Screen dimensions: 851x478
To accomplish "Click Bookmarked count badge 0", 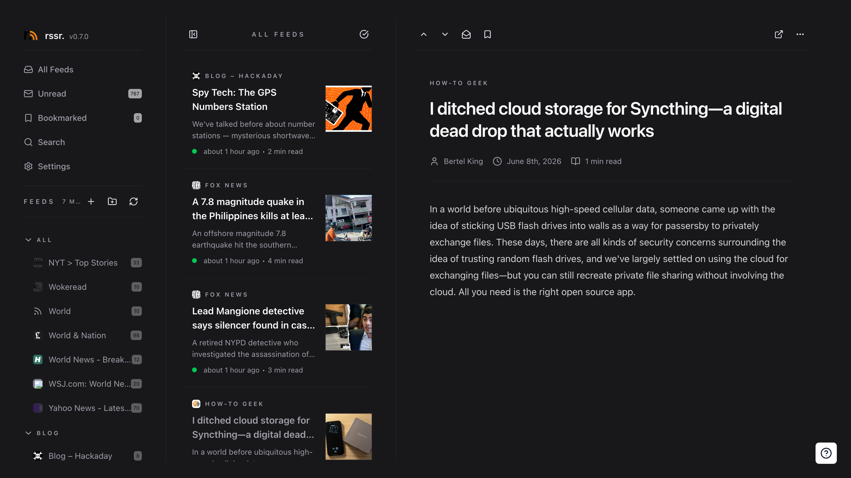I will coord(138,118).
